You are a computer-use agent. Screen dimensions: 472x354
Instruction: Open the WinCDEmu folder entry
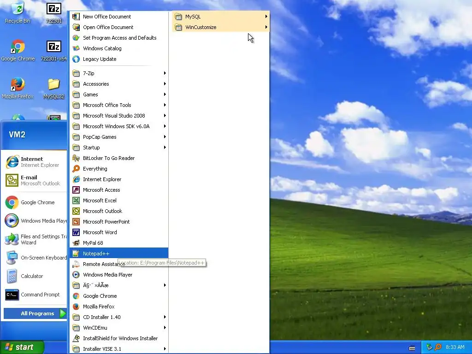click(119, 328)
